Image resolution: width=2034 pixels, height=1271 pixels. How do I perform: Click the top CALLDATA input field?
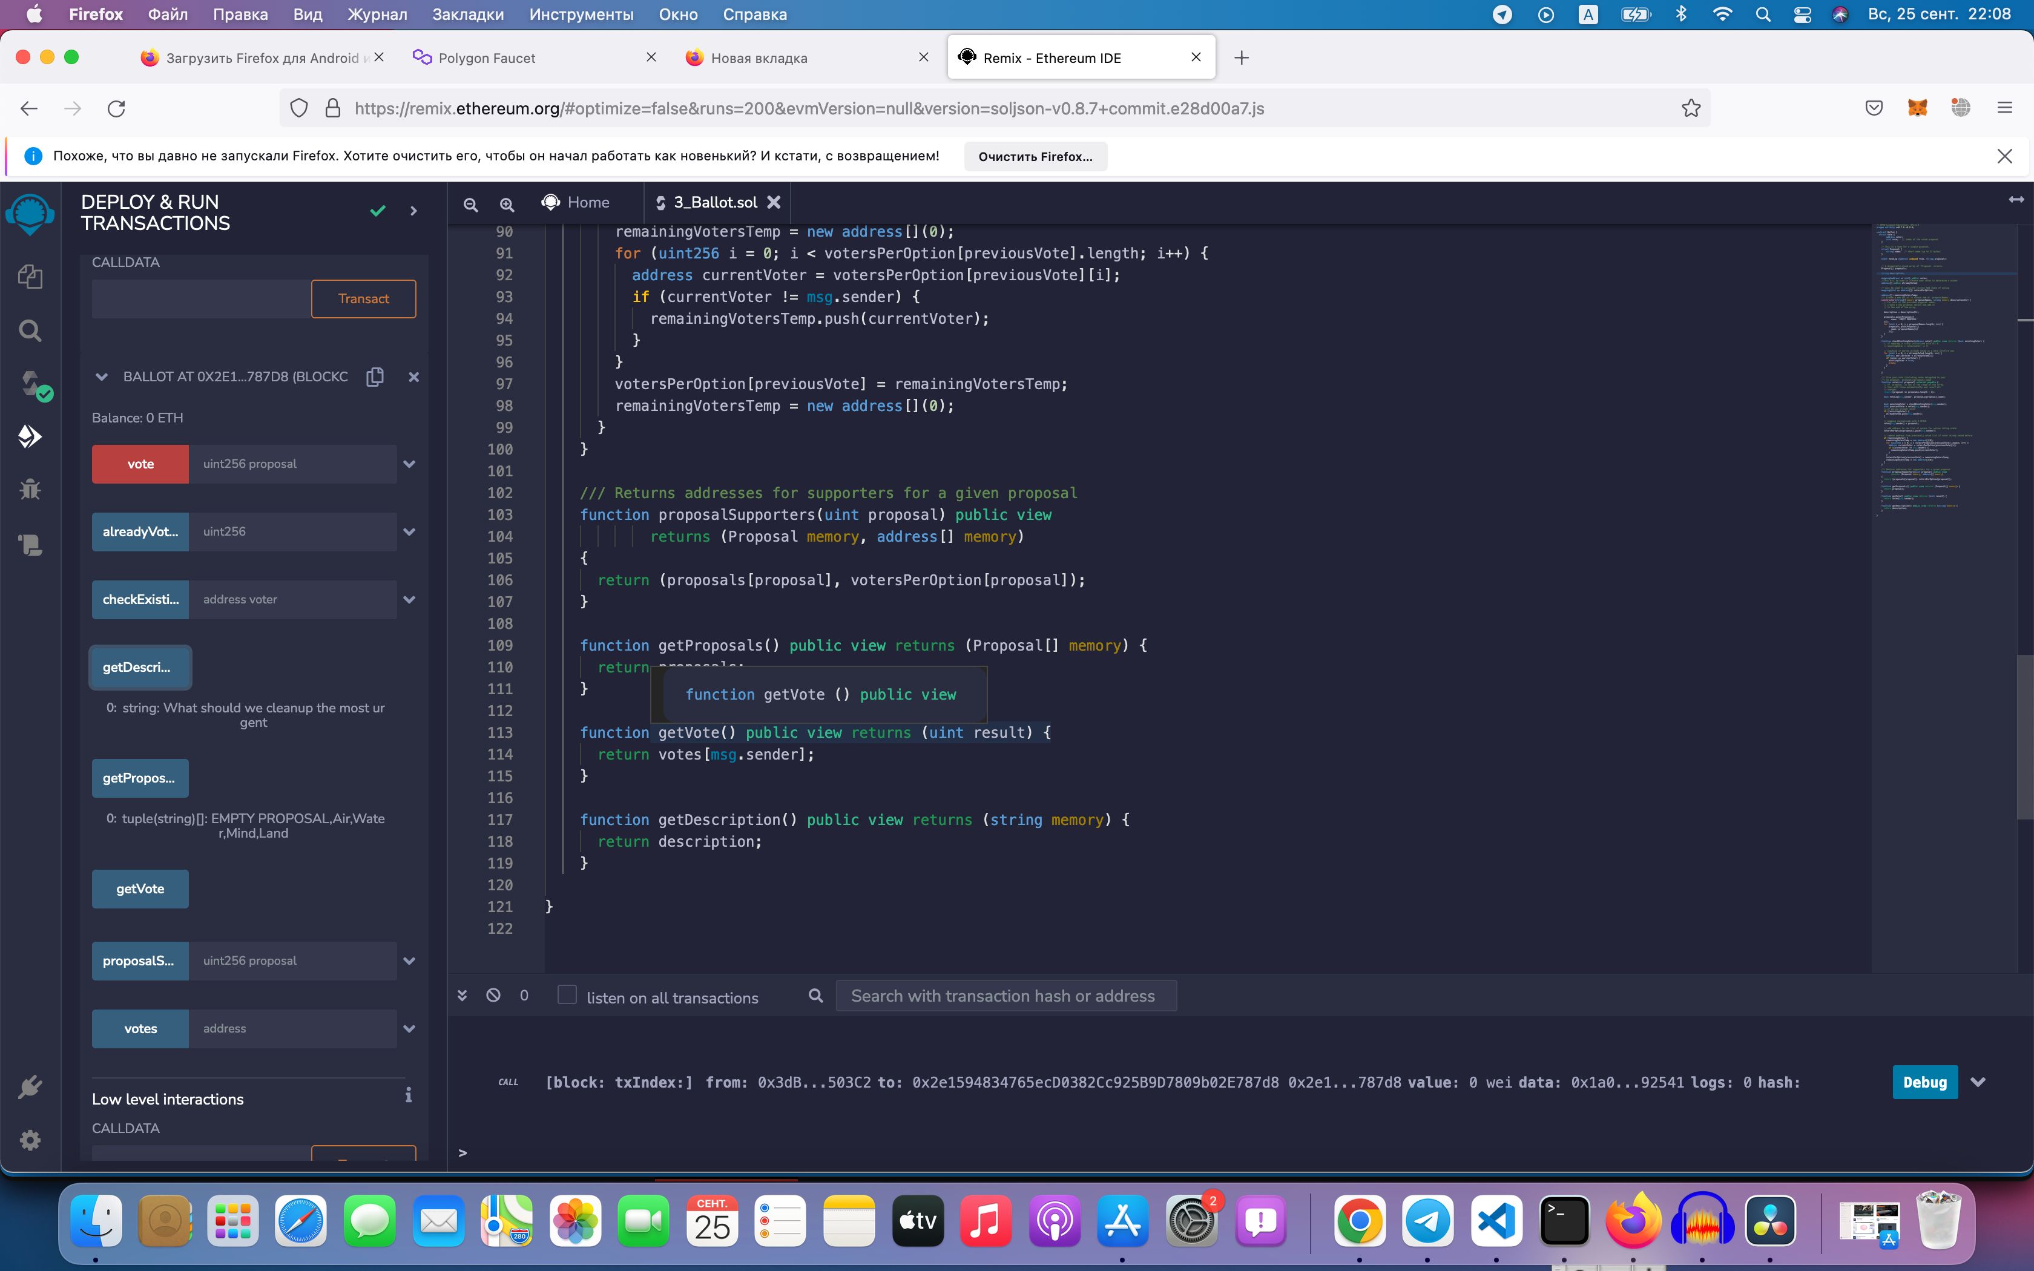pos(201,299)
